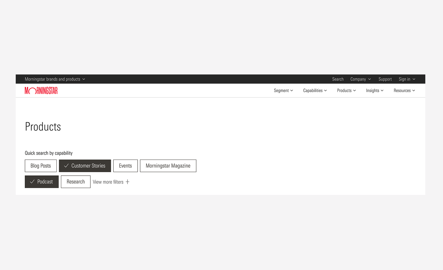The height and width of the screenshot is (270, 443).
Task: Deselect the Podcast filter chip
Action: click(42, 182)
